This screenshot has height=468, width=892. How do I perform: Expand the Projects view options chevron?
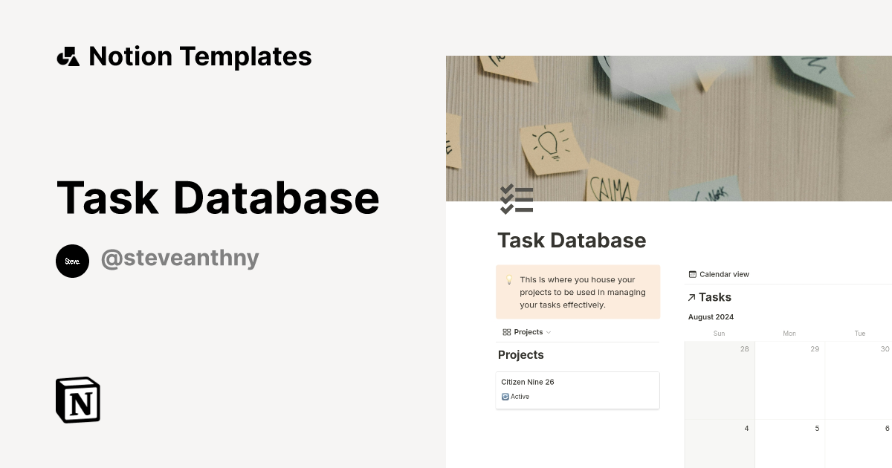(x=548, y=332)
